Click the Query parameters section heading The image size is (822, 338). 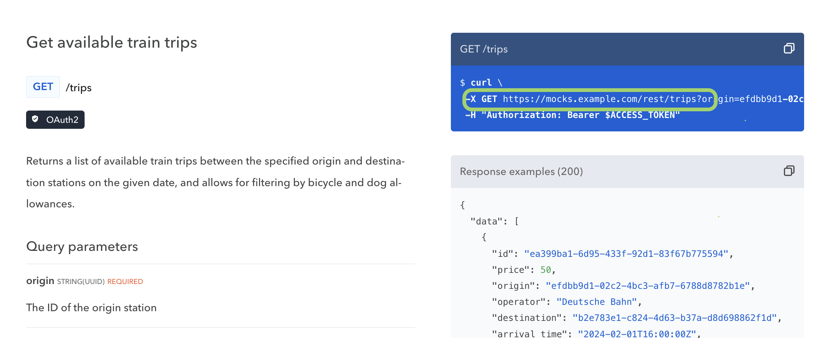point(82,246)
